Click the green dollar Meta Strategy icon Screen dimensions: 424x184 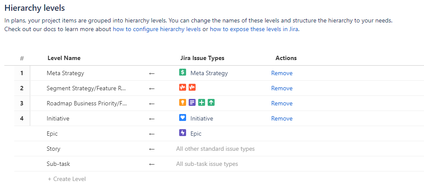point(183,73)
